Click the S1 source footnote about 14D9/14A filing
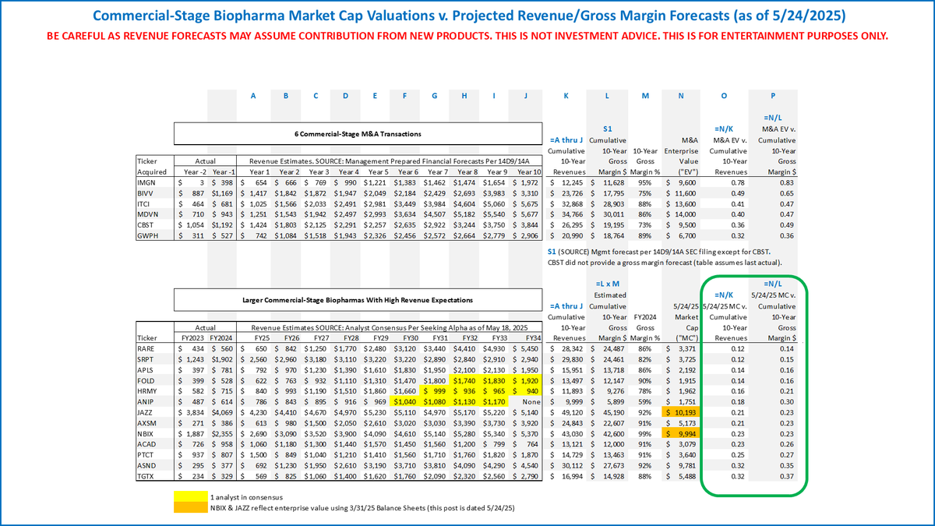Image resolution: width=935 pixels, height=526 pixels. (660, 250)
